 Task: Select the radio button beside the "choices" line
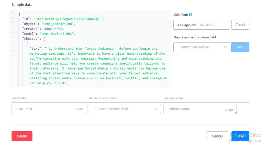pos(13,39)
